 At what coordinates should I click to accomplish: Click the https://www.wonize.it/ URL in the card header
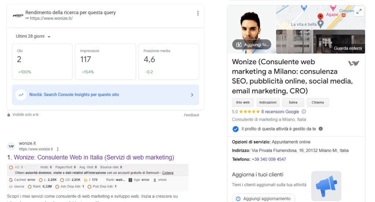pos(51,18)
